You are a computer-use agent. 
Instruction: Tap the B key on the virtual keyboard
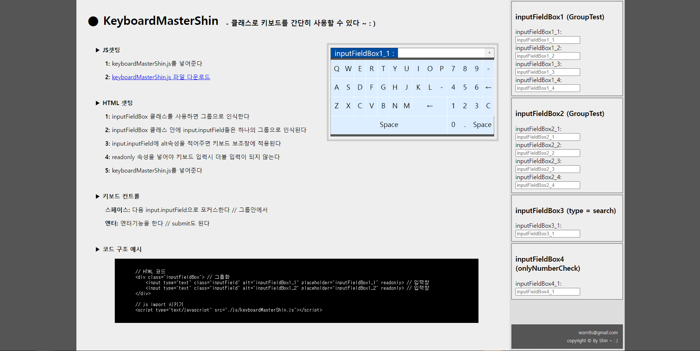383,106
